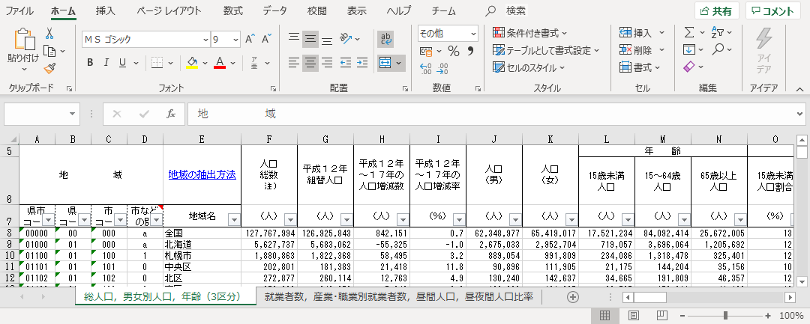Image resolution: width=810 pixels, height=324 pixels.
Task: Click the Name Box field
Action: [x=41, y=114]
